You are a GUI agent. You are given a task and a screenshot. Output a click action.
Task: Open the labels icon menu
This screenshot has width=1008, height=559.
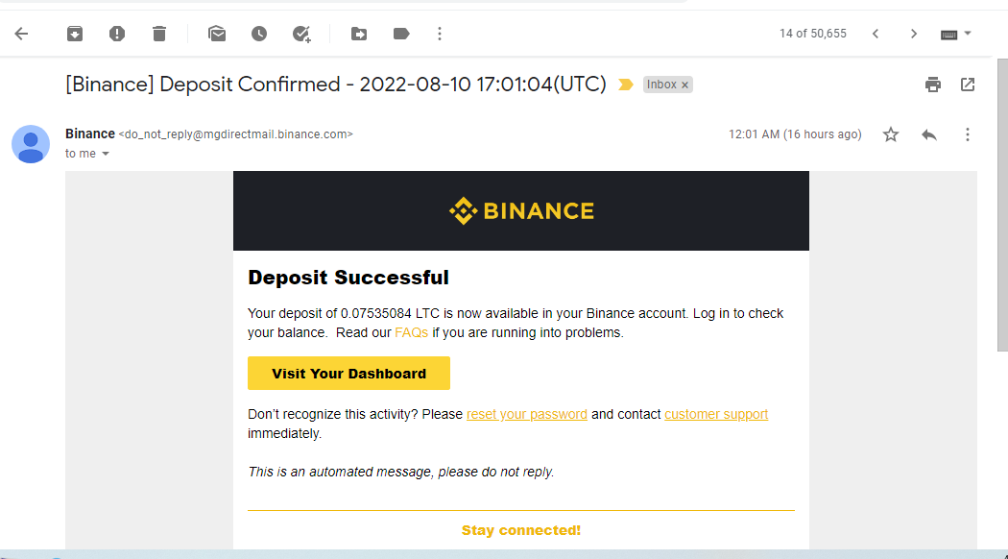click(x=401, y=34)
